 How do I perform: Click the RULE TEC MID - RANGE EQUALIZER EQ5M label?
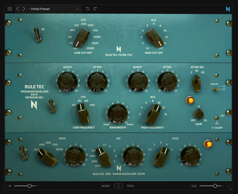tap(119, 174)
